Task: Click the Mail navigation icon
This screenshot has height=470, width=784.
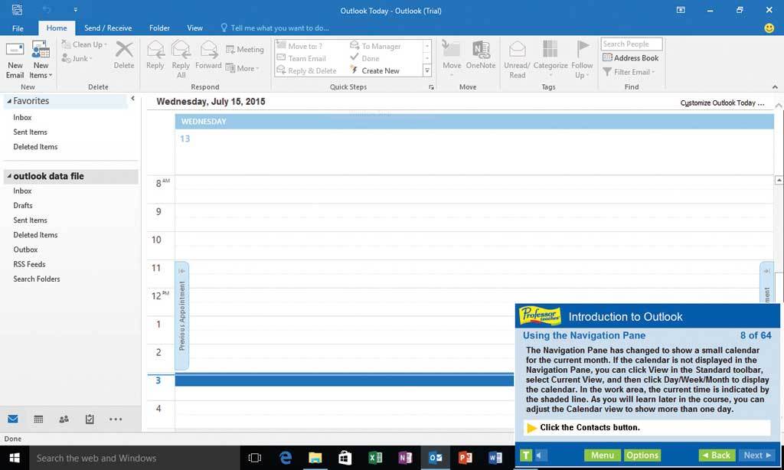Action: (13, 419)
